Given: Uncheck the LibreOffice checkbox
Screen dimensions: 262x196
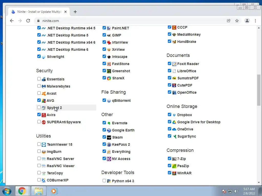Looking at the screenshot, I should 169,71.
